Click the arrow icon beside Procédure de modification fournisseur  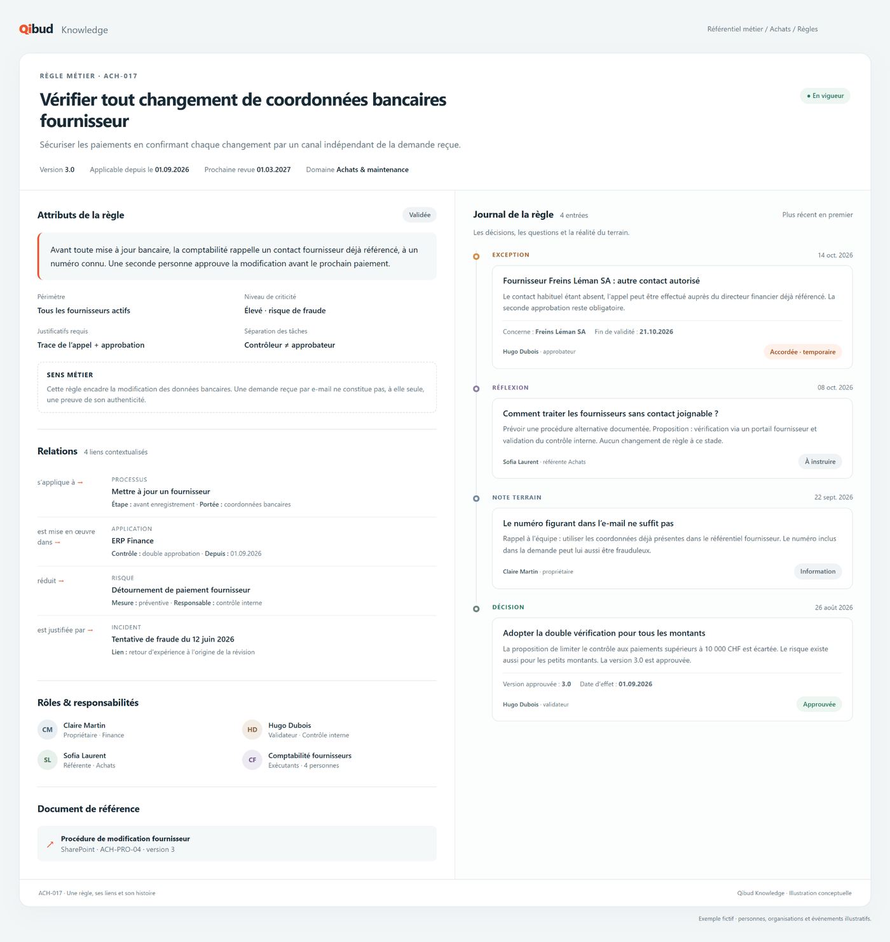(50, 844)
